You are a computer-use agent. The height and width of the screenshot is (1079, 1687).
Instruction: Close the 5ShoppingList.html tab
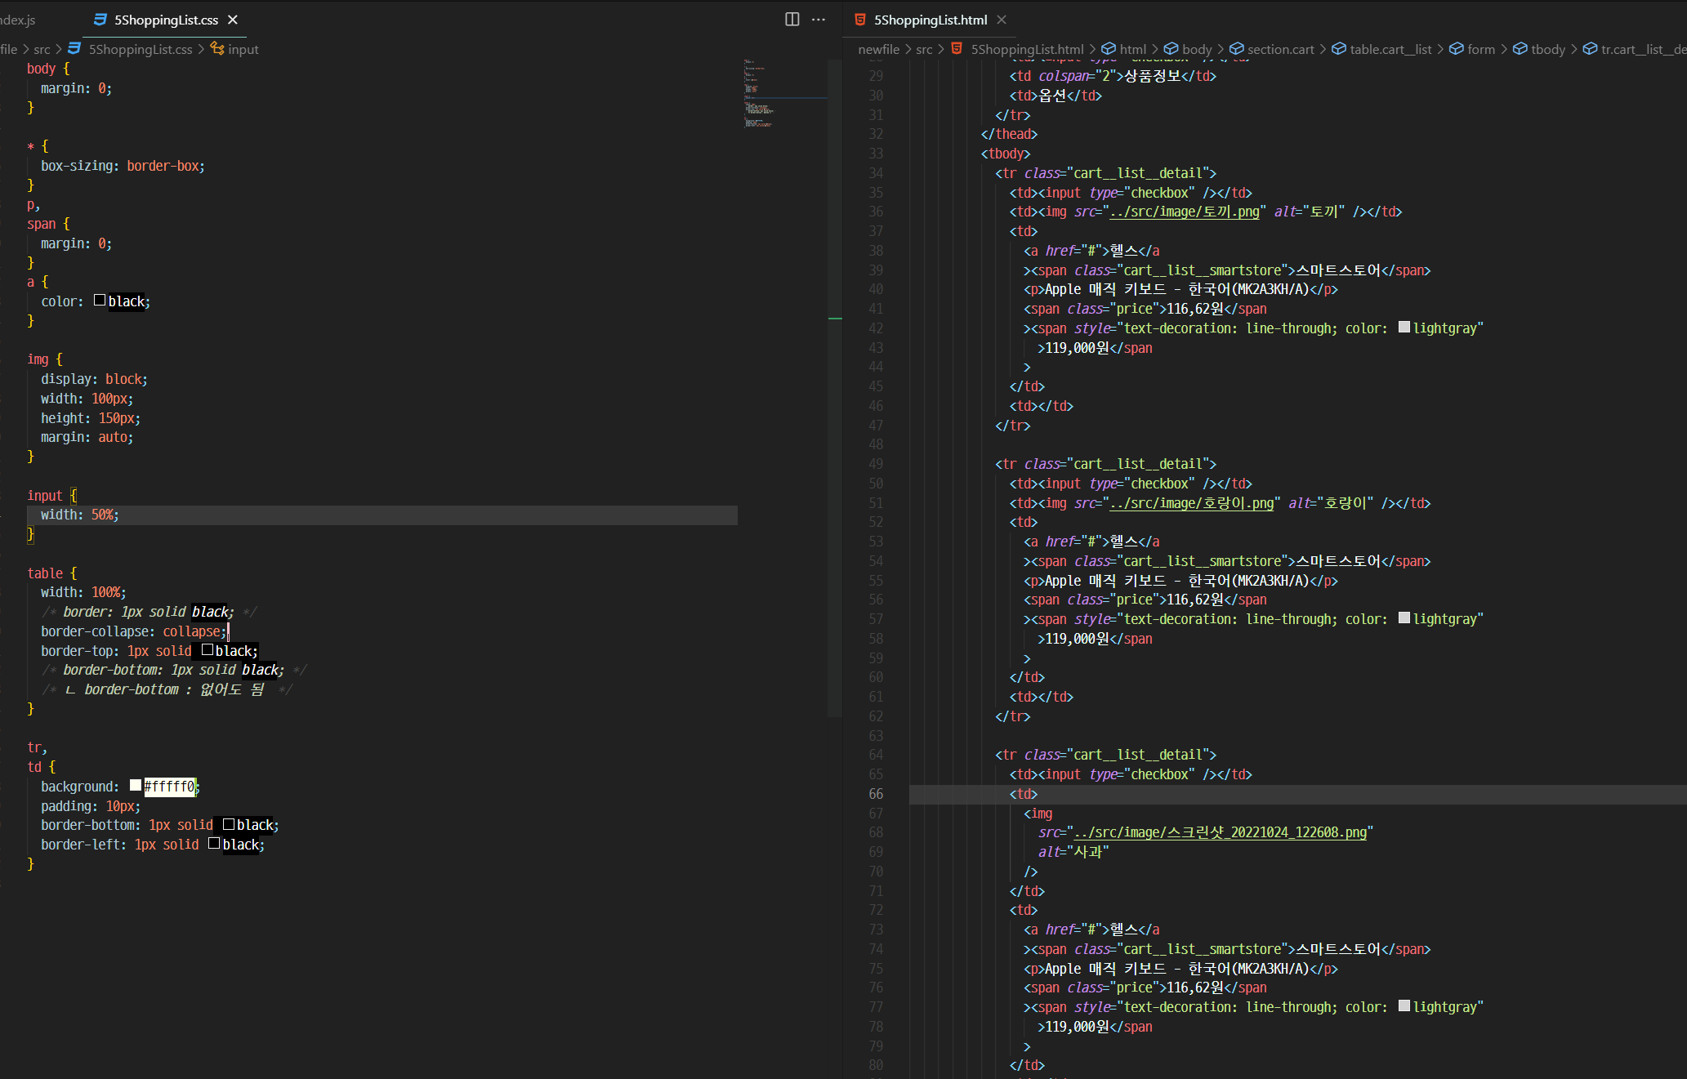coord(1002,20)
